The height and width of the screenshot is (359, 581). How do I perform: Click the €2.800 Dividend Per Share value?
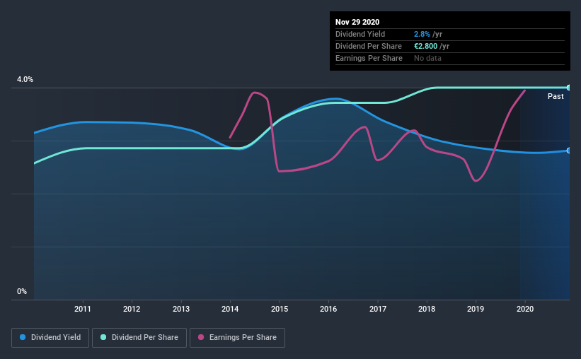tap(426, 46)
